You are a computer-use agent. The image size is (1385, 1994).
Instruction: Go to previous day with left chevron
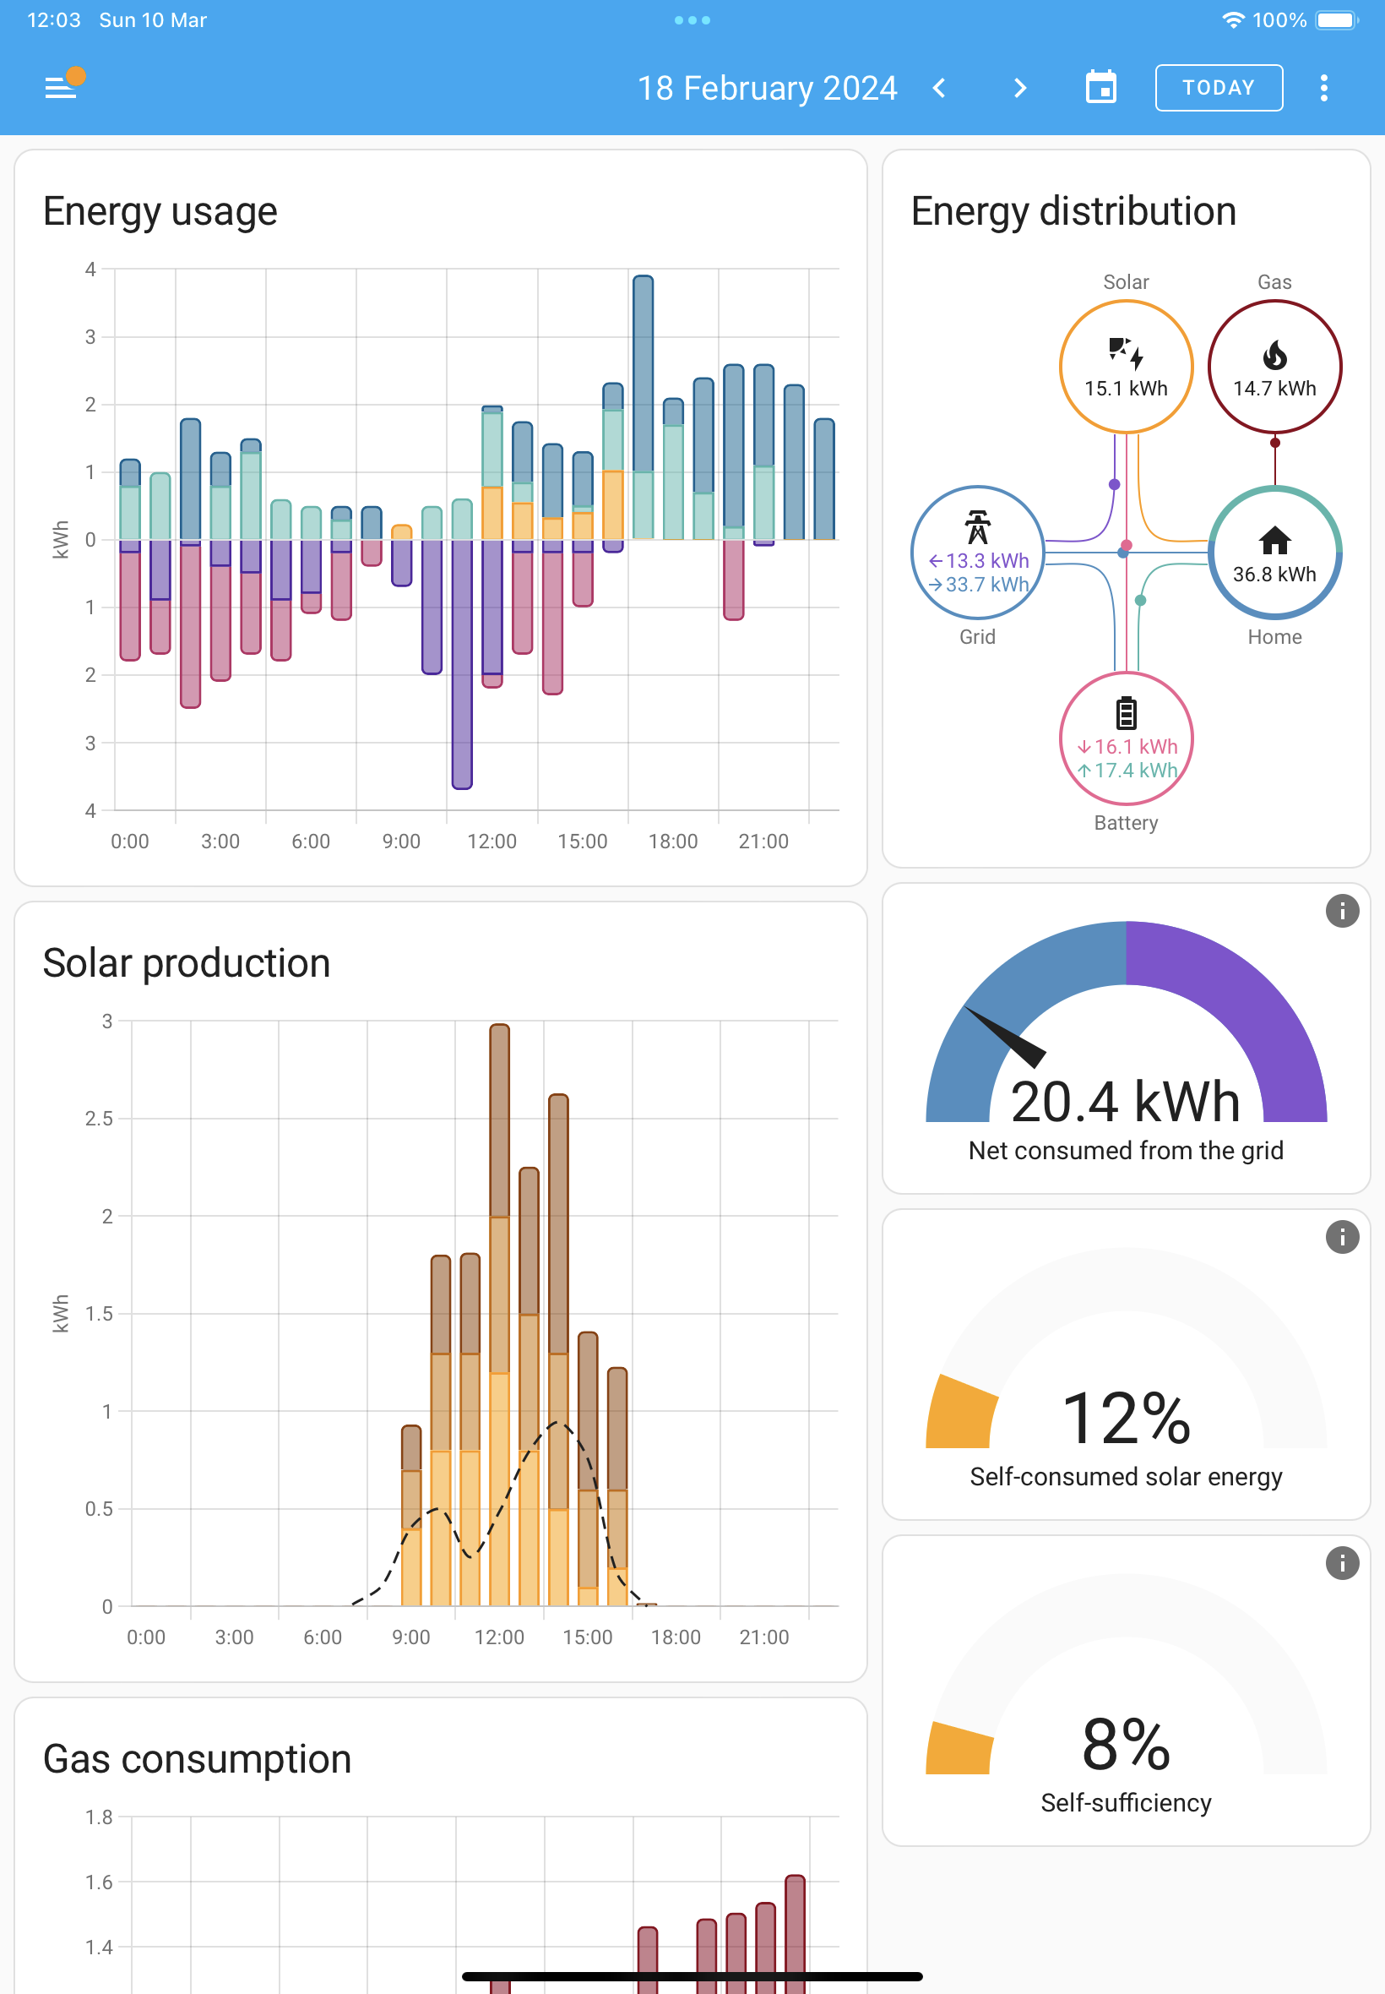click(939, 88)
